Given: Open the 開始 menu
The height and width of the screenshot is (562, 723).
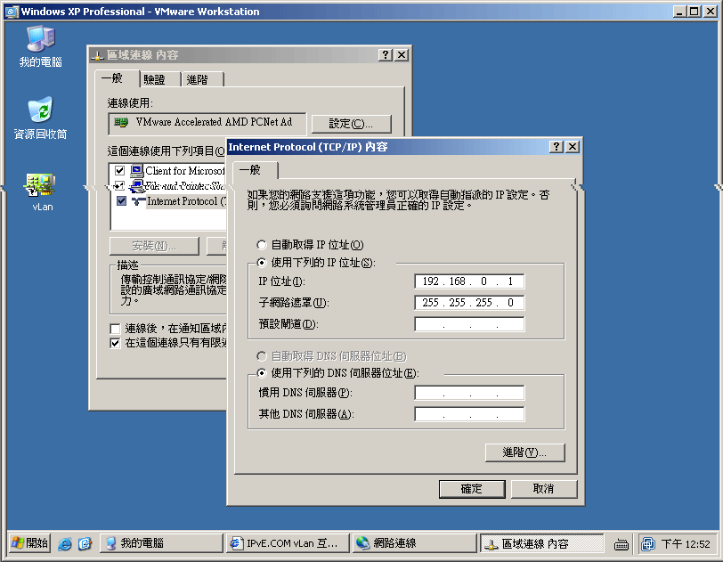Looking at the screenshot, I should tap(29, 543).
